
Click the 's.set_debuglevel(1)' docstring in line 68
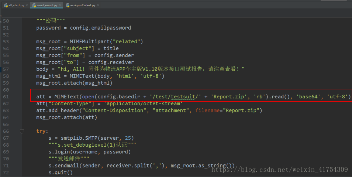[92, 145]
